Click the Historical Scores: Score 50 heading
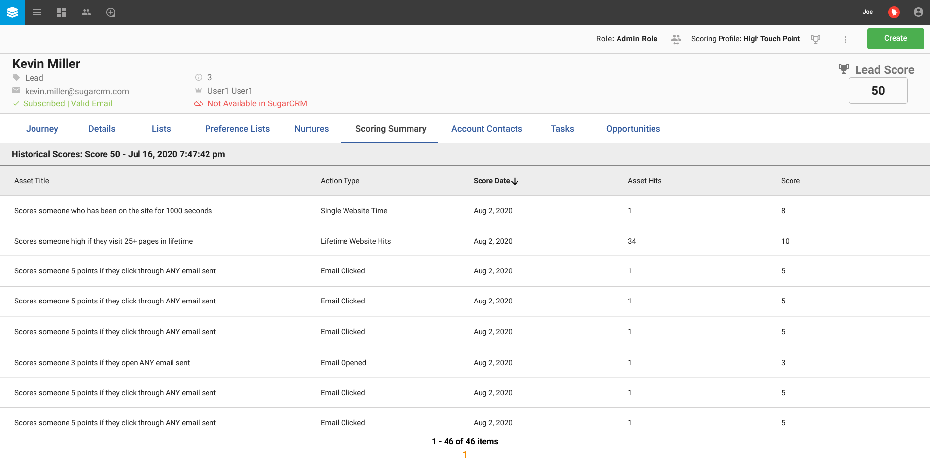Screen dimensions: 930x470 click(x=118, y=154)
